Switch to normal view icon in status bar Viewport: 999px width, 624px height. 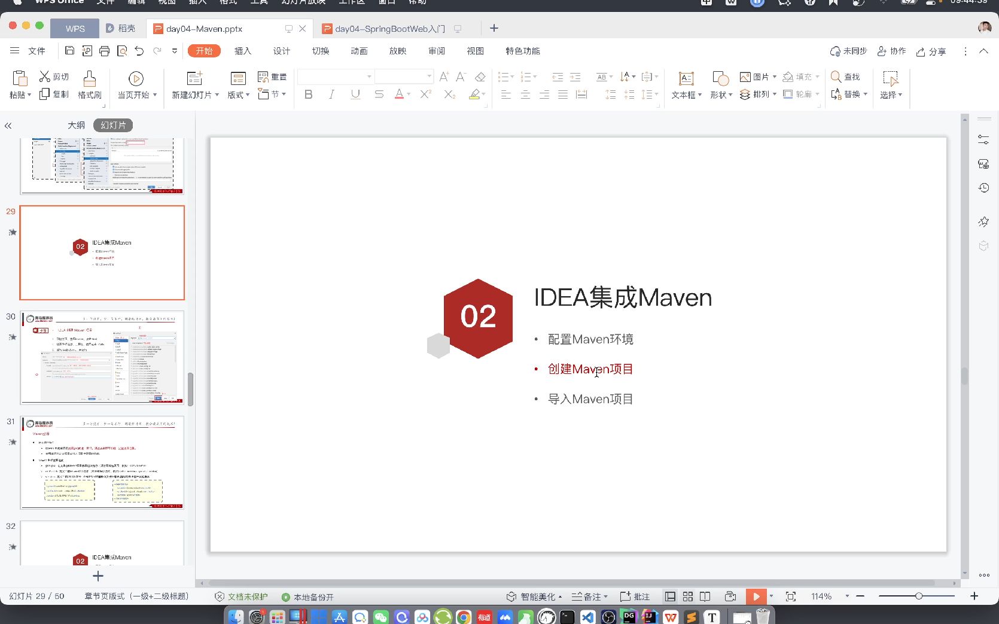tap(670, 596)
